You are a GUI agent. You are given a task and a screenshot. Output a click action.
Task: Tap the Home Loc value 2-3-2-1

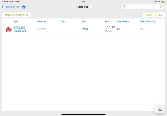coord(41,29)
